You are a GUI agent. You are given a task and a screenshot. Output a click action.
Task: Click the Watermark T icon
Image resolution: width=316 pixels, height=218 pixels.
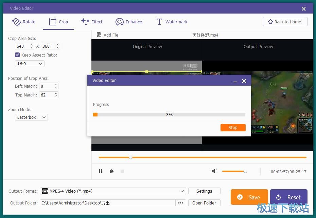click(x=159, y=22)
